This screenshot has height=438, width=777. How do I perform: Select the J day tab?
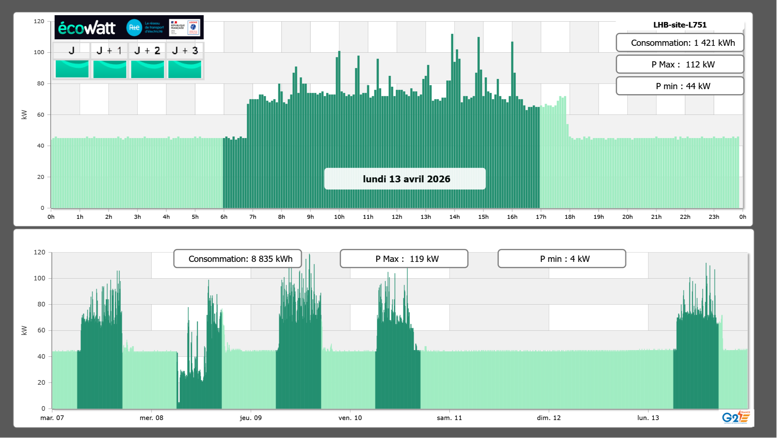[71, 50]
